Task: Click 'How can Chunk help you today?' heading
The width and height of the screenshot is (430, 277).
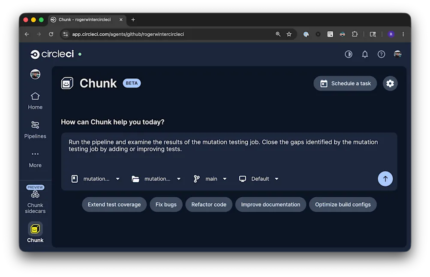Action: tap(112, 122)
